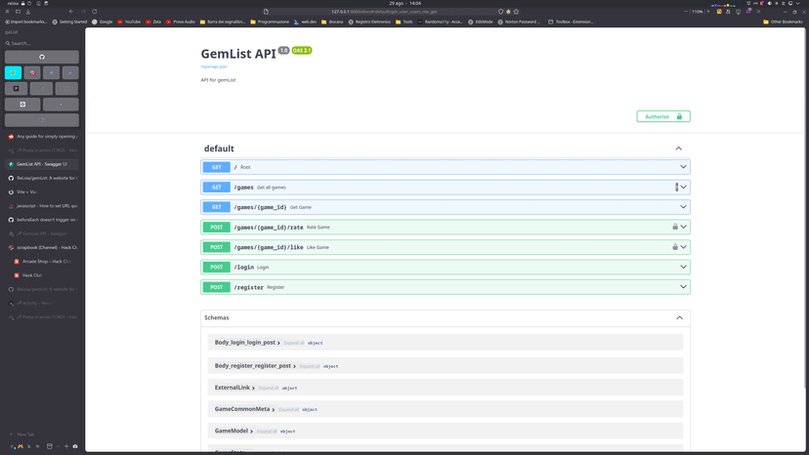Collapse the Schemas section
Image resolution: width=809 pixels, height=455 pixels.
click(679, 317)
